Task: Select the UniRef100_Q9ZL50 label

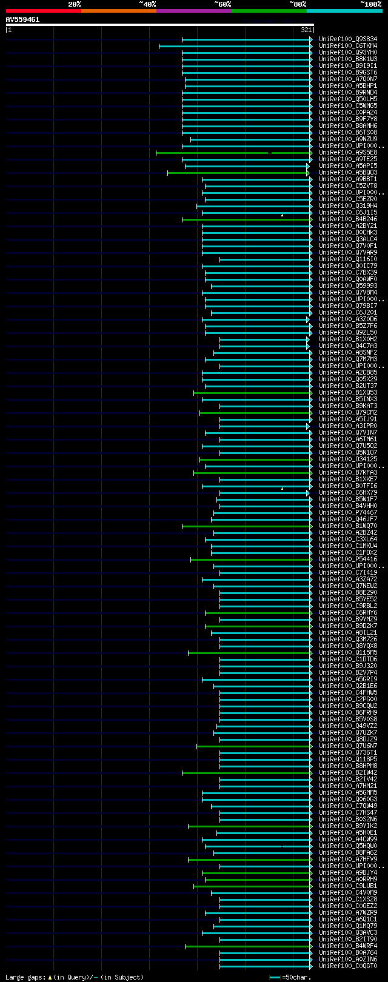Action: 348,333
